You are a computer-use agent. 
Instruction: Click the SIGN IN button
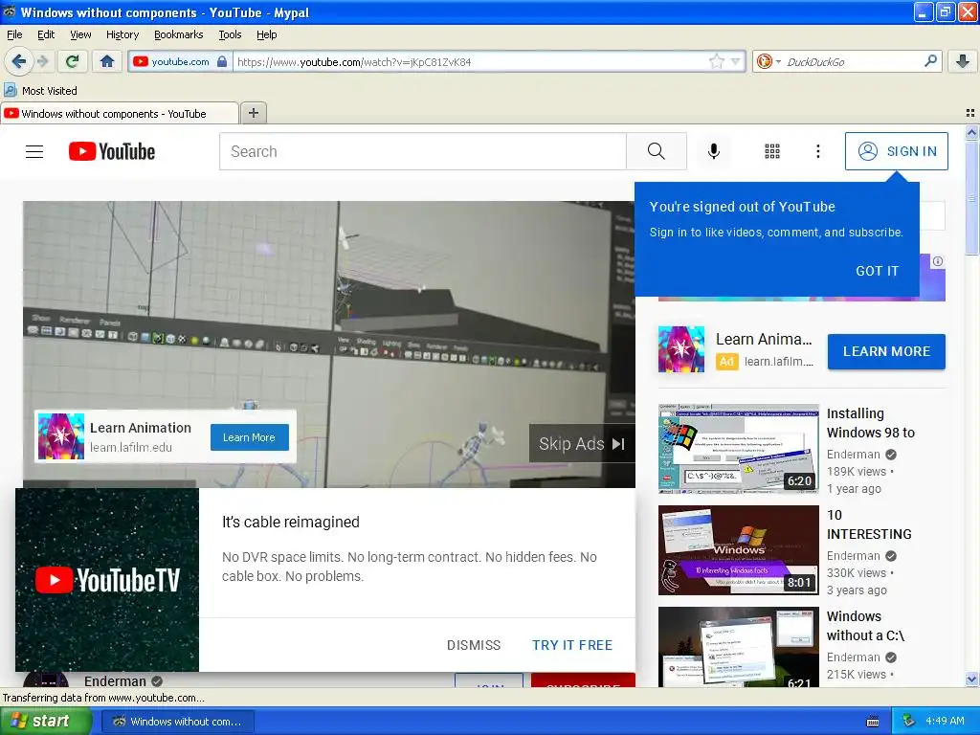point(896,151)
